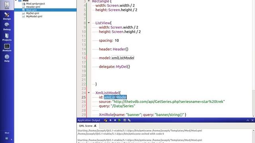Screen dimensions: 255x143
Task: Open MyDel.qml in project tree
Action: pos(33,13)
